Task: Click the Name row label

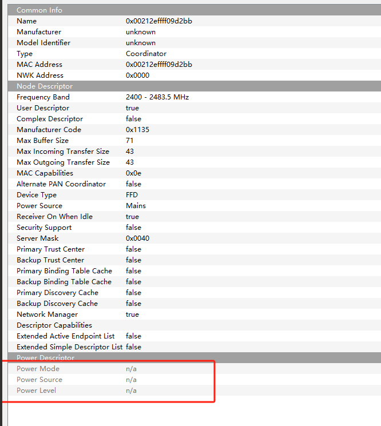Action: [x=26, y=21]
